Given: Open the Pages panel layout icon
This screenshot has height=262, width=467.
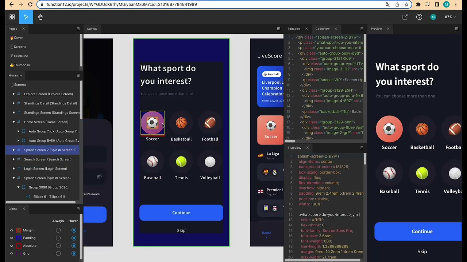Looking at the screenshot, I should click(78, 29).
